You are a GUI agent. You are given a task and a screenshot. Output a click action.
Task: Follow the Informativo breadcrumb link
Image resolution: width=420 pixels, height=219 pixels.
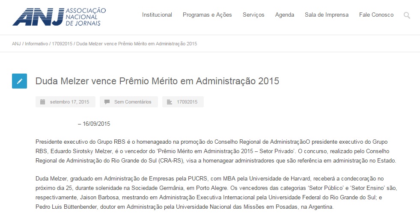pyautogui.click(x=36, y=44)
